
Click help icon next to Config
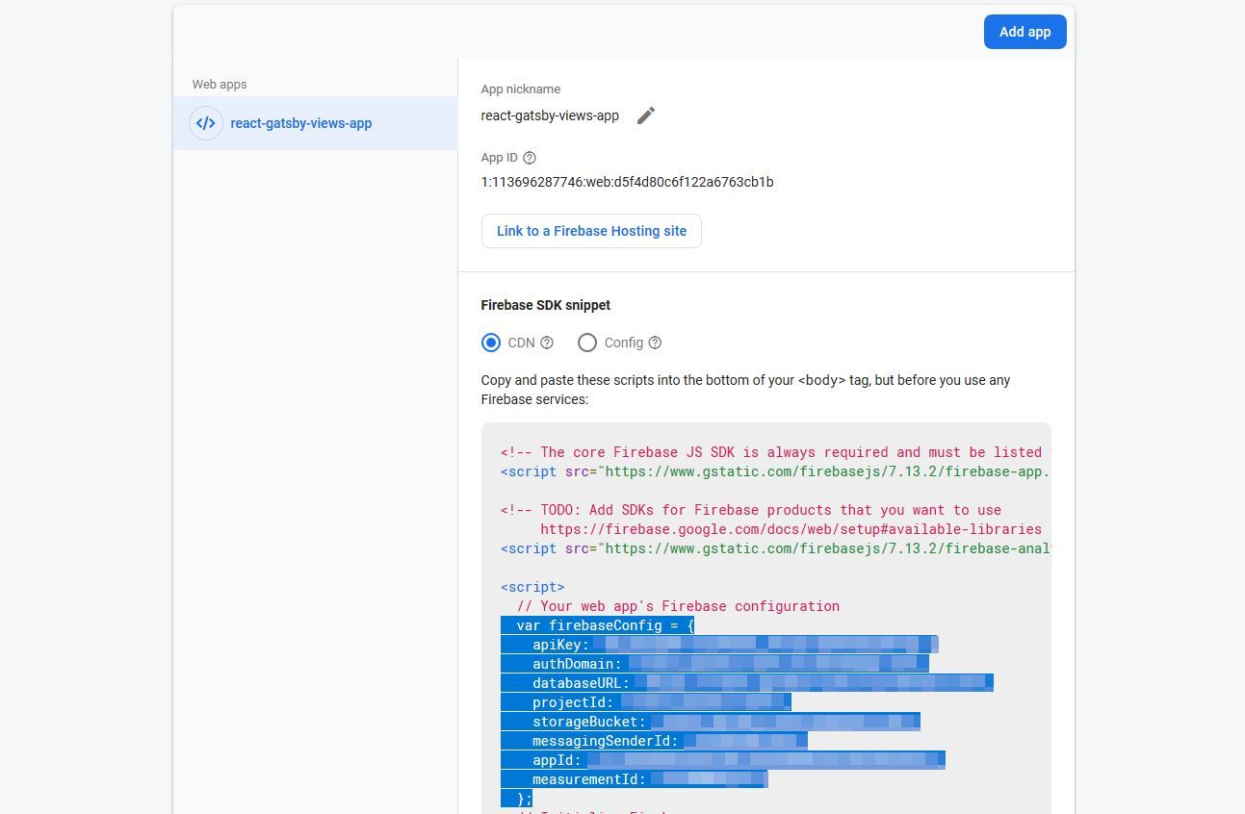[655, 343]
